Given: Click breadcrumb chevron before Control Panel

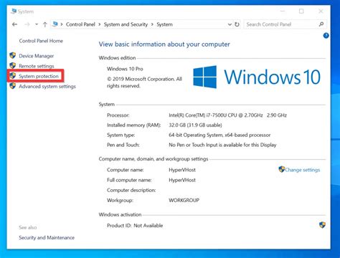Looking at the screenshot, I should coord(62,24).
